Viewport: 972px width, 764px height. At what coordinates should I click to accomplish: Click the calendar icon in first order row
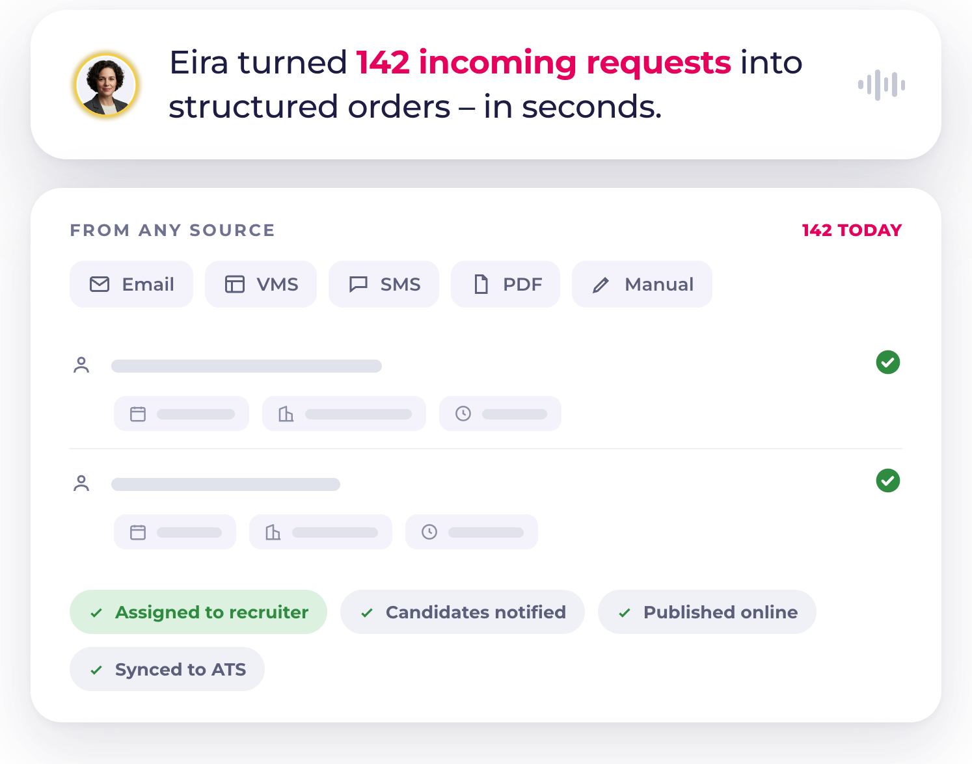(138, 414)
